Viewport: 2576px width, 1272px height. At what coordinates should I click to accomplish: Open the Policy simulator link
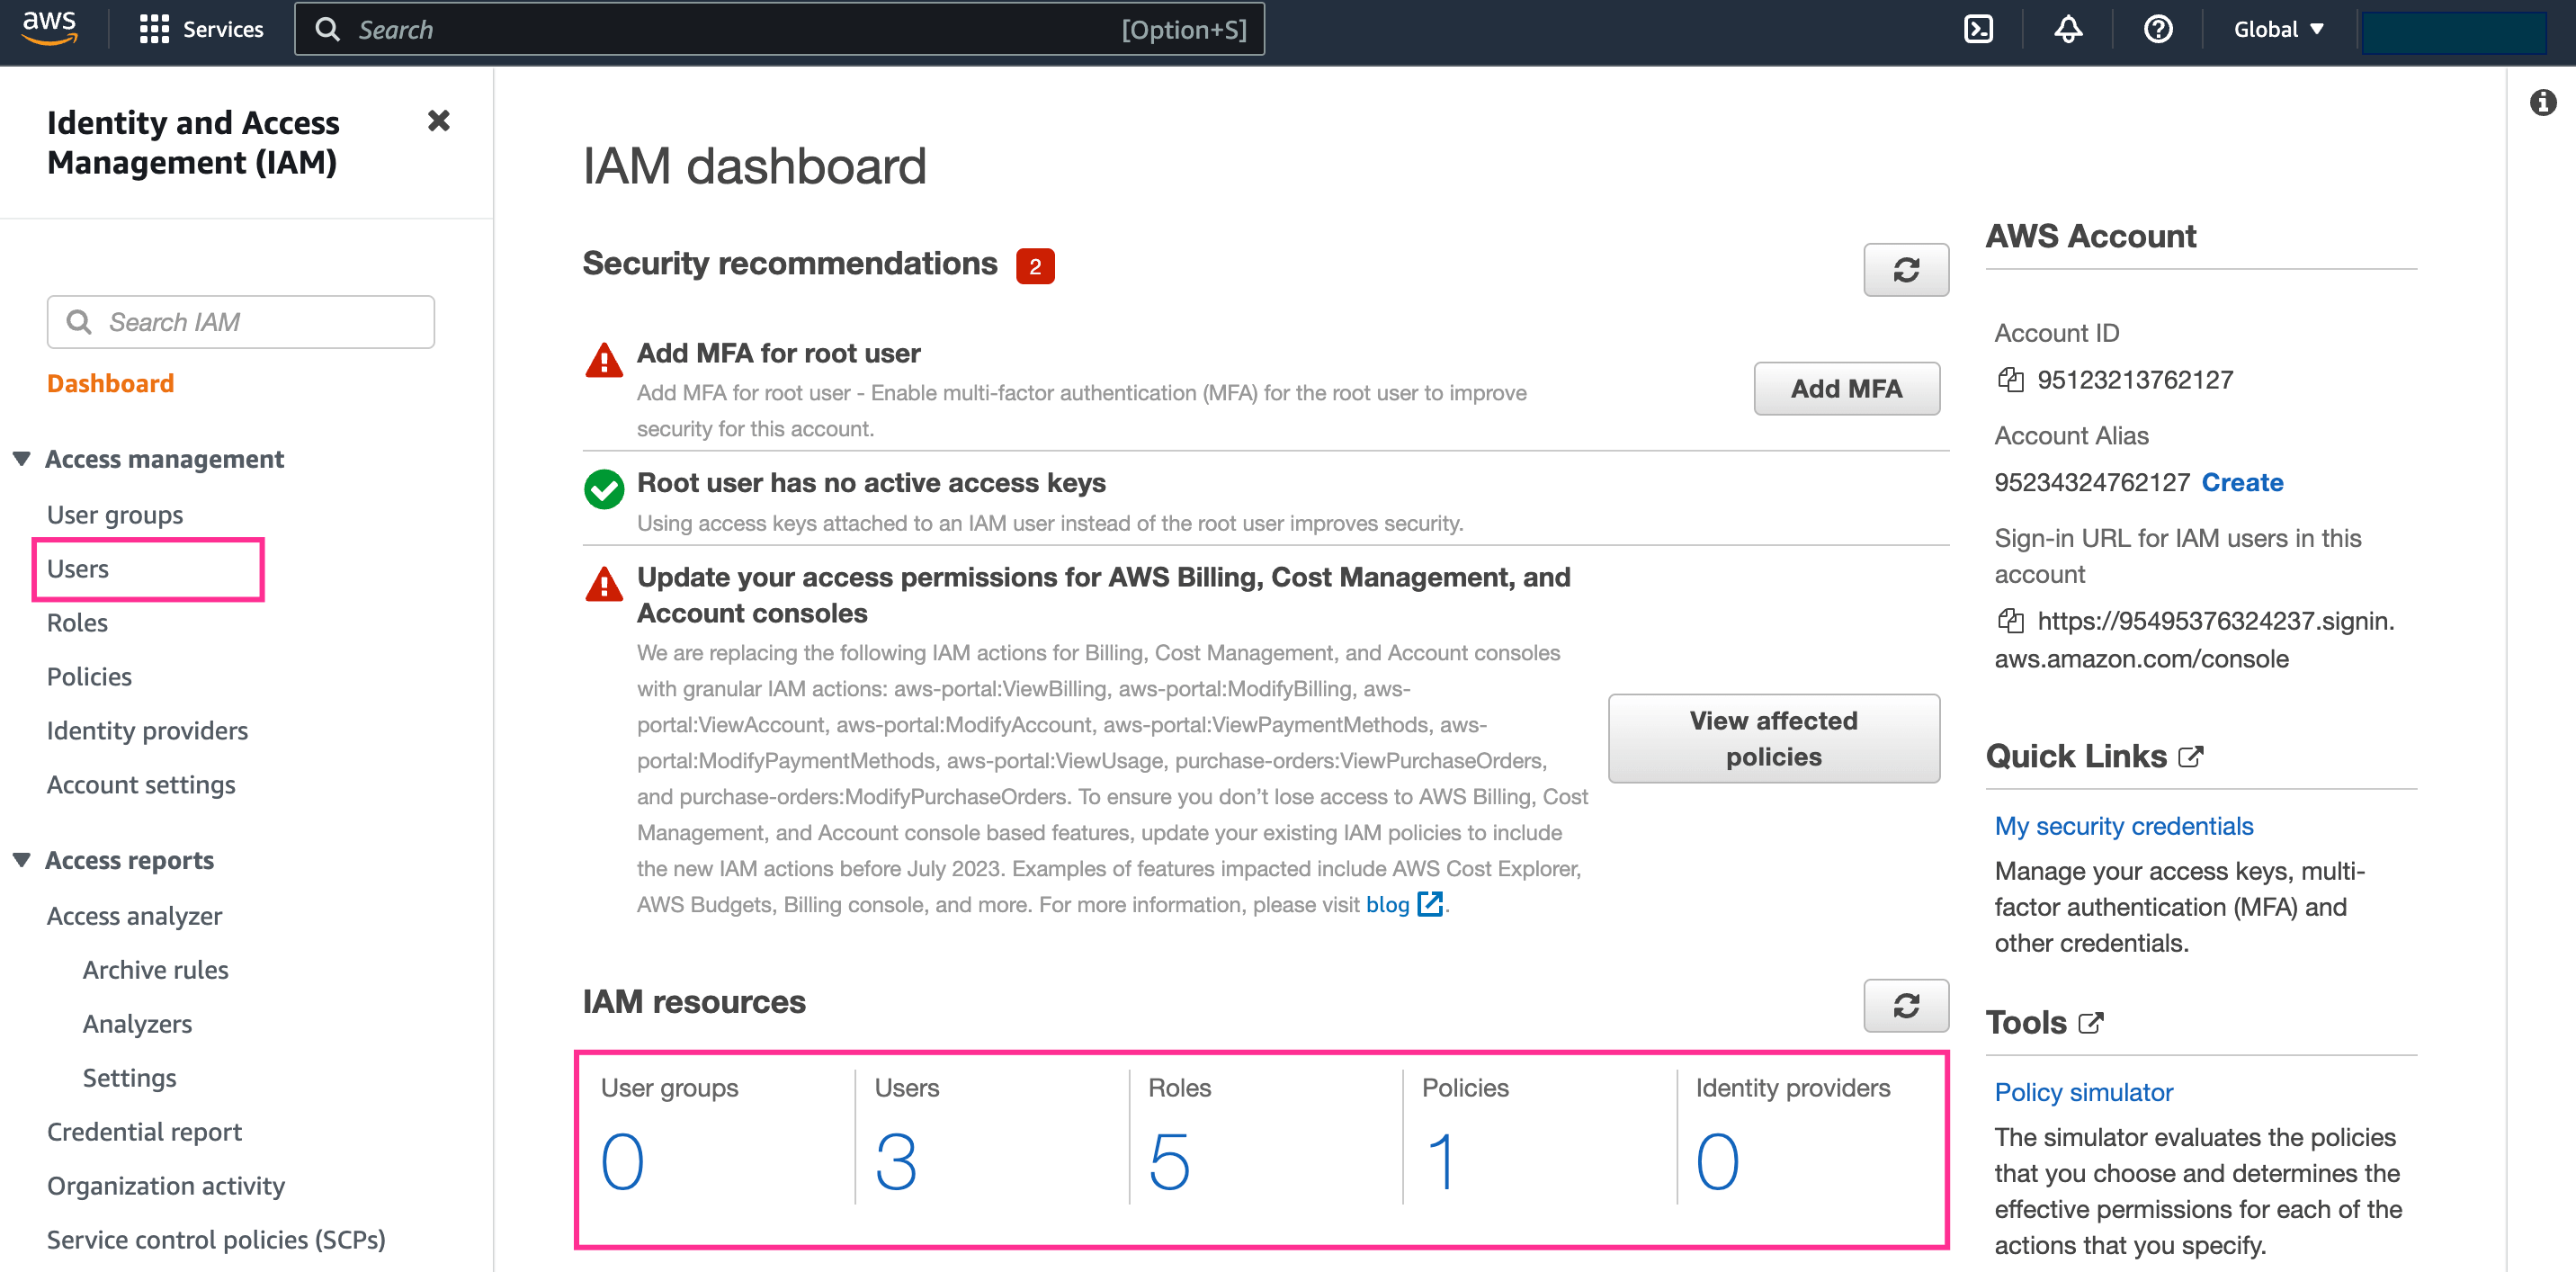pos(2084,1092)
